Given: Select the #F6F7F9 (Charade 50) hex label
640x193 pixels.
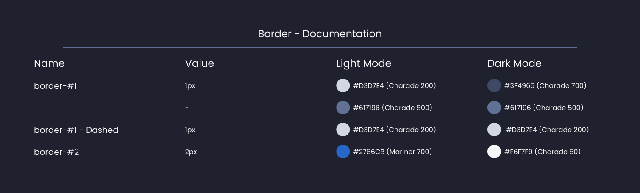Looking at the screenshot, I should pyautogui.click(x=542, y=152).
